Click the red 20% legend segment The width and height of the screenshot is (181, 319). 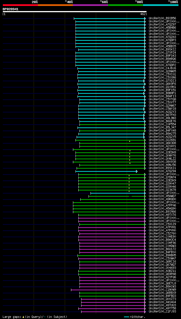pyautogui.click(x=20, y=5)
